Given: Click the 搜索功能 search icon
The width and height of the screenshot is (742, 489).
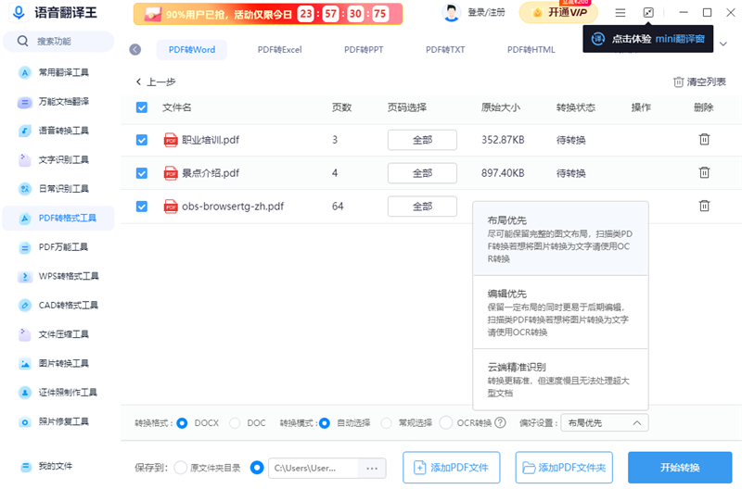Looking at the screenshot, I should pos(21,42).
